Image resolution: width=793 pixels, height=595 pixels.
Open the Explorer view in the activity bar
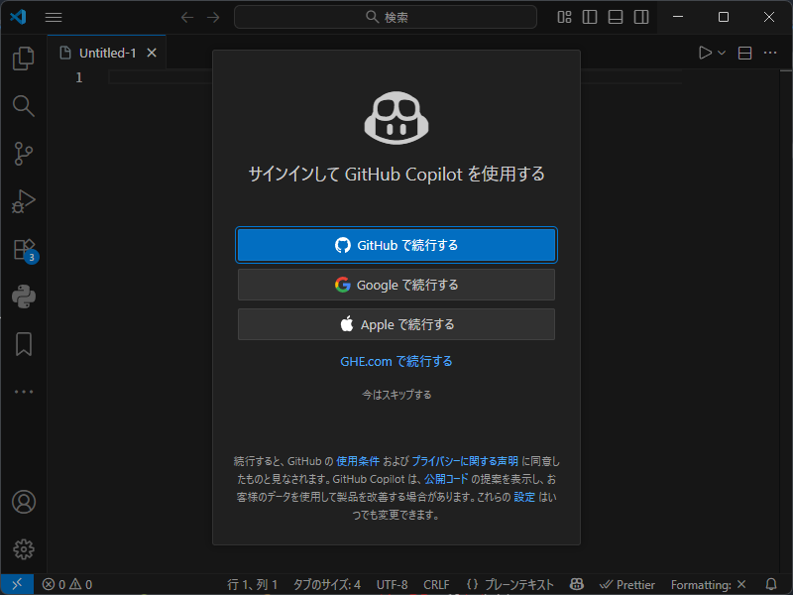click(x=23, y=59)
